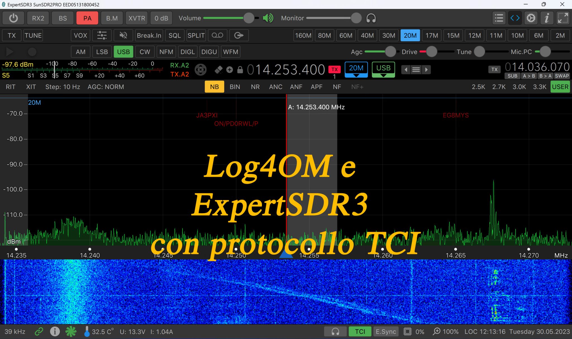Switch mode to LSB
The image size is (572, 339).
click(x=102, y=52)
